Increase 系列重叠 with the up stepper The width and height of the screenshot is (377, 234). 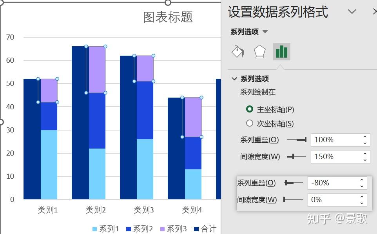(365, 138)
